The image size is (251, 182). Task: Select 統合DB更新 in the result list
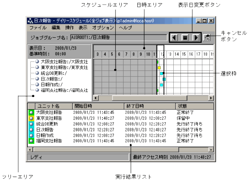[47, 124]
